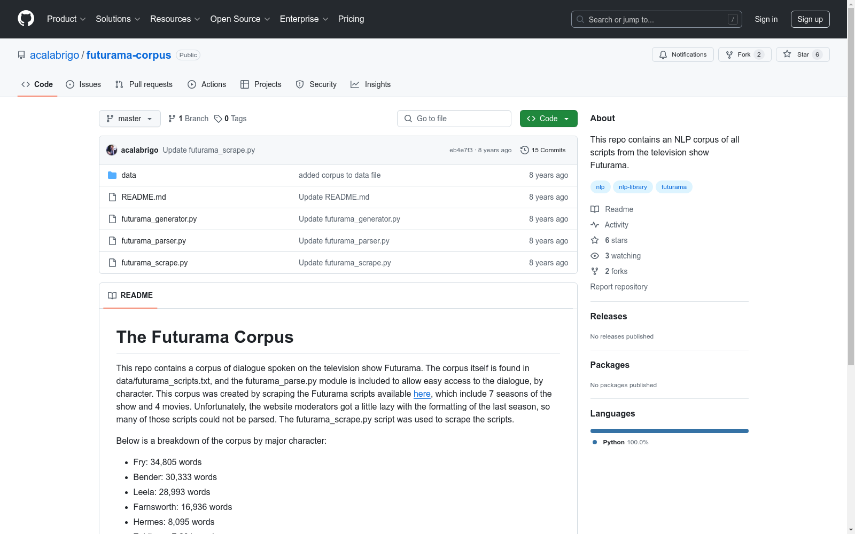Open the futurama-corpus repository link

tap(129, 55)
